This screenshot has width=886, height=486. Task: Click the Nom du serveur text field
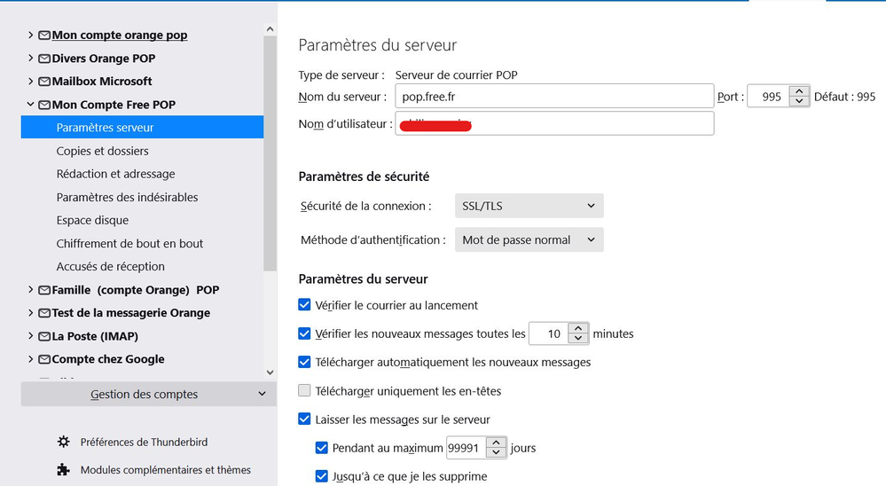[554, 97]
